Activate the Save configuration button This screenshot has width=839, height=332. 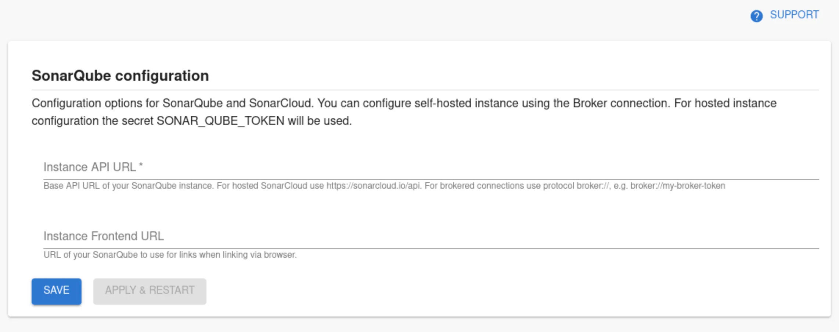(56, 290)
